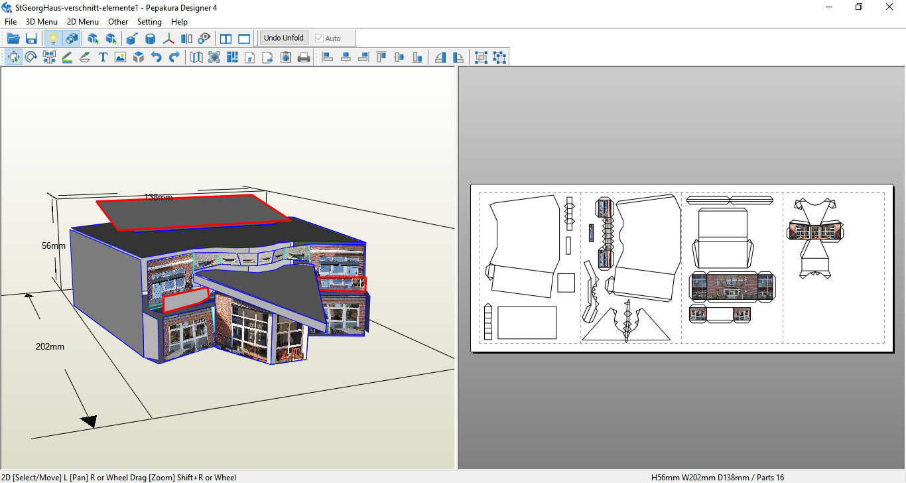
Task: Open the Help menu
Action: click(179, 22)
